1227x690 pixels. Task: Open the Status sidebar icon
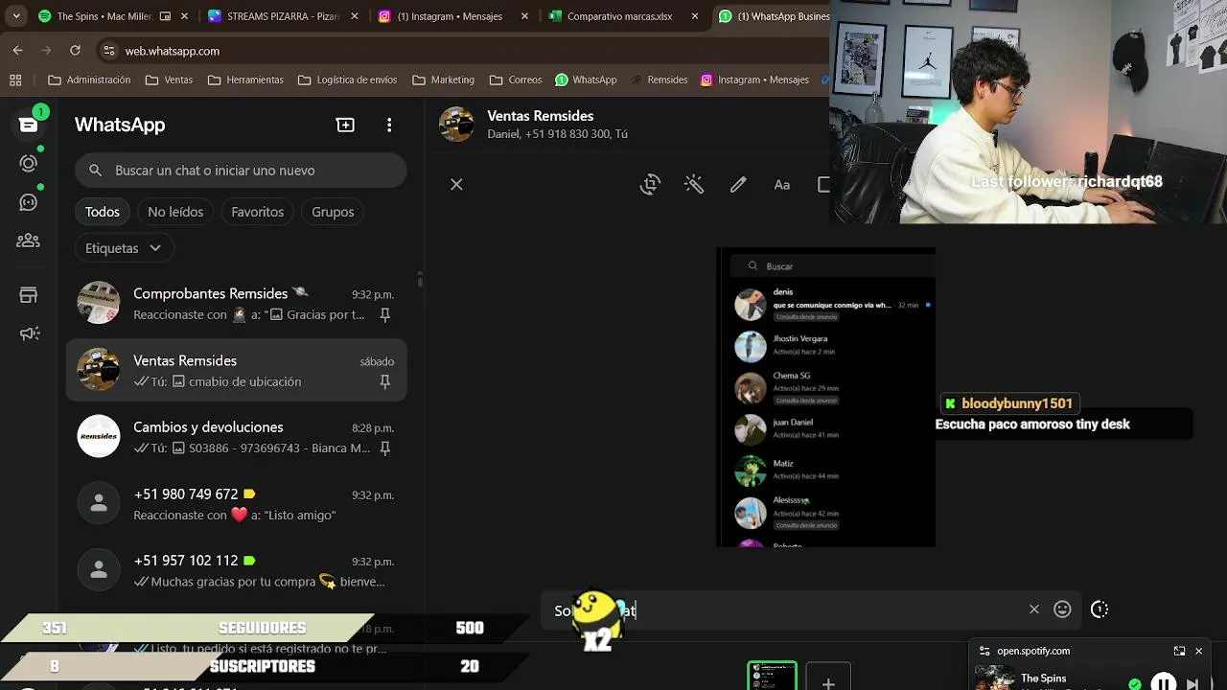point(28,163)
